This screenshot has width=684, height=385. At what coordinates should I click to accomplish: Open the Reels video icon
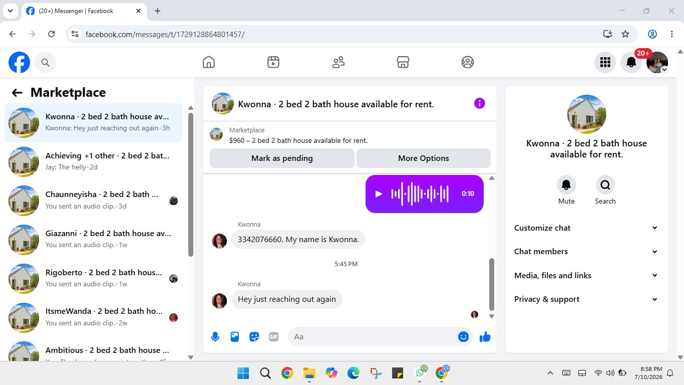click(273, 62)
